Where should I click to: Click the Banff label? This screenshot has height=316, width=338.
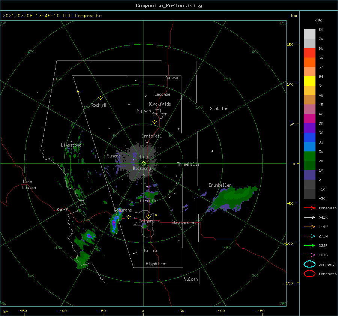coord(62,209)
